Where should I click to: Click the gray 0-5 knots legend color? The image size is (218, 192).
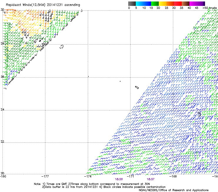click(132, 4)
